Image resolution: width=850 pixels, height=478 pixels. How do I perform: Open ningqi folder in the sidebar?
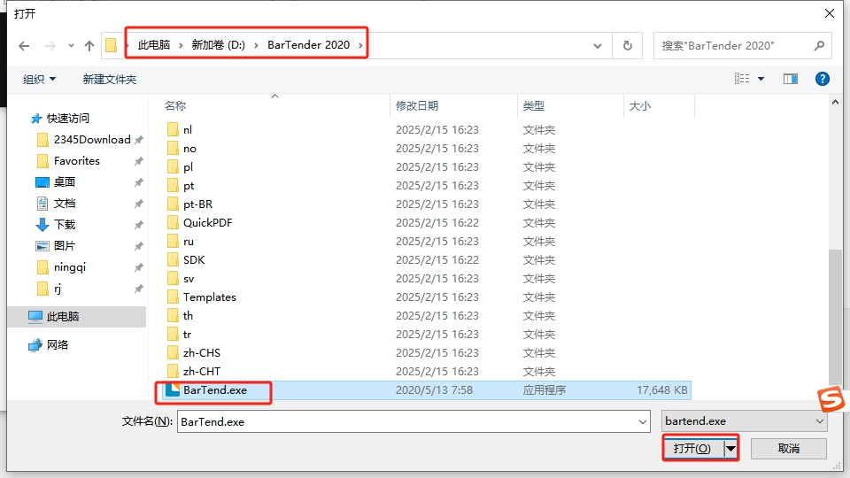(69, 267)
